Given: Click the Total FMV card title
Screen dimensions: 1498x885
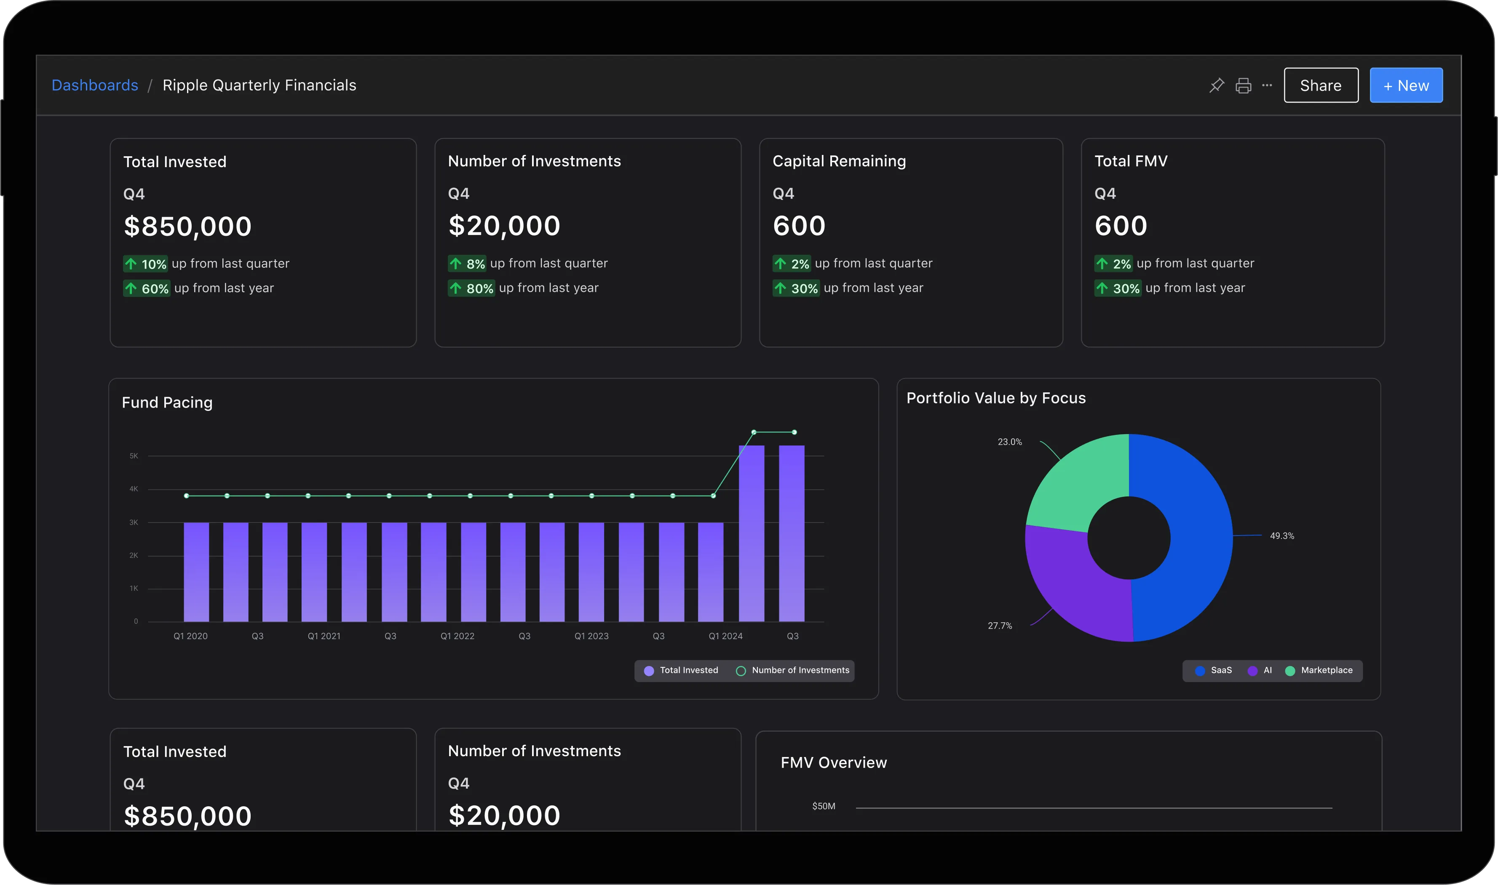Looking at the screenshot, I should click(1131, 161).
